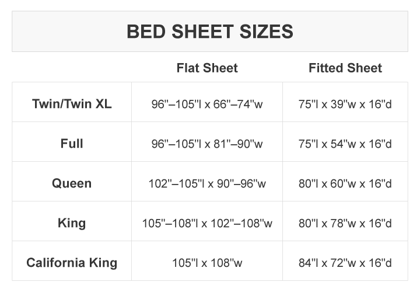Select the King row label
This screenshot has height=292, width=420.
point(72,223)
